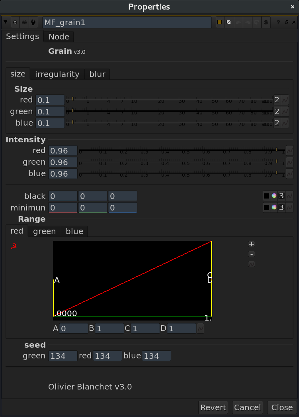Open the color wheel for black
299x417 pixels.
click(x=274, y=196)
